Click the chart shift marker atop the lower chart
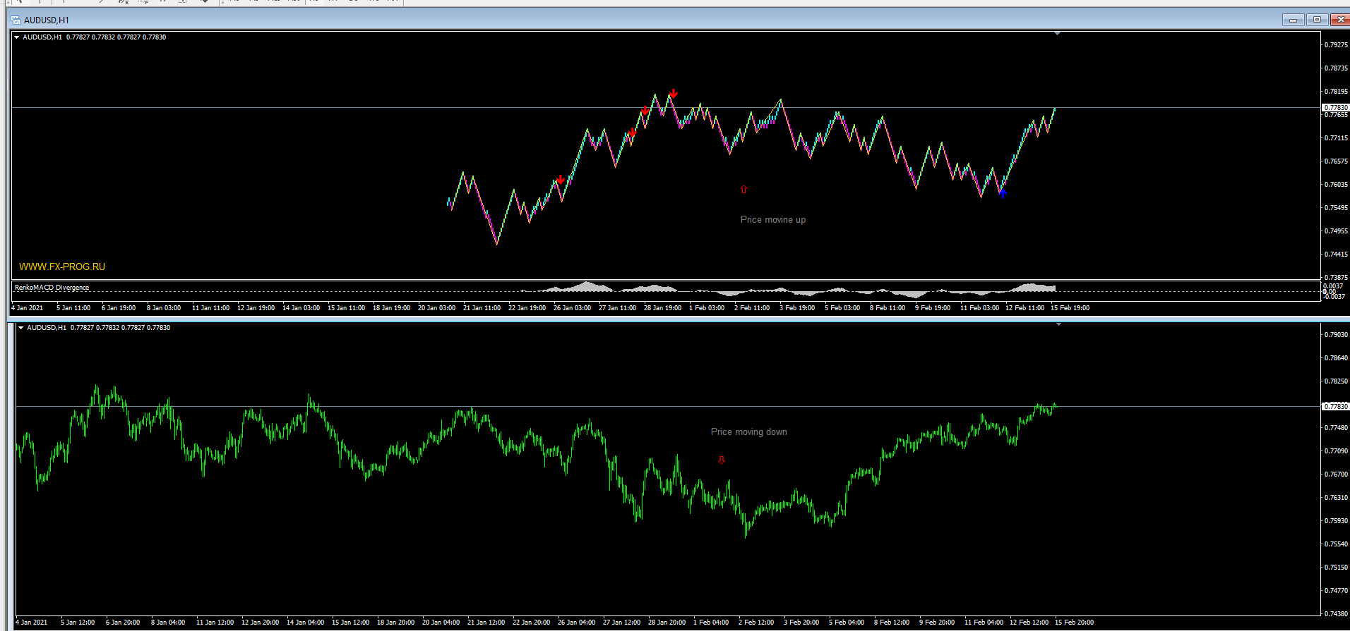The image size is (1350, 631). 1058,324
